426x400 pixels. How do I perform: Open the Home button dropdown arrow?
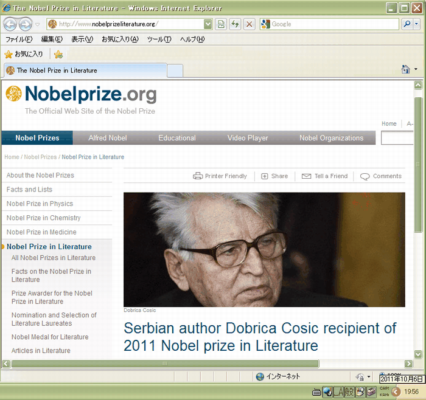(x=416, y=69)
